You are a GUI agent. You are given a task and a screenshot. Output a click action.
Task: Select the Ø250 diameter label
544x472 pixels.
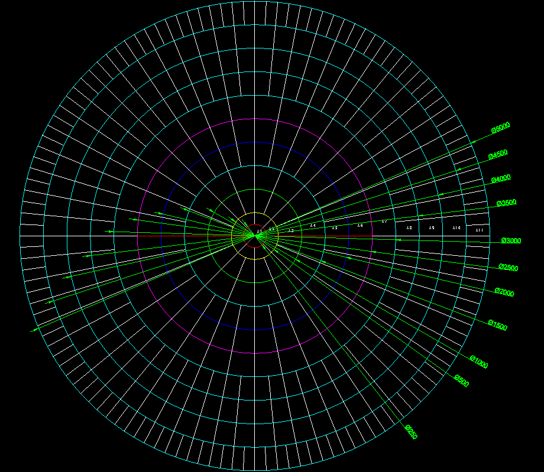click(x=412, y=432)
